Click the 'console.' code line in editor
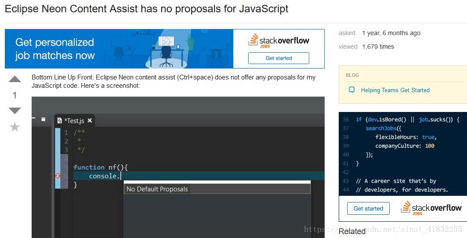 click(105, 176)
